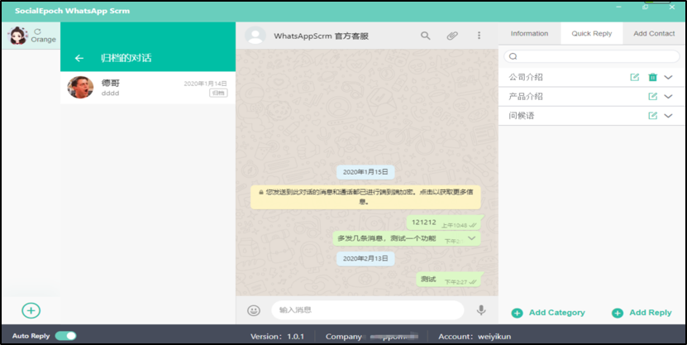687x345 pixels.
Task: Expand the 问候语 category chevron
Action: [x=668, y=116]
